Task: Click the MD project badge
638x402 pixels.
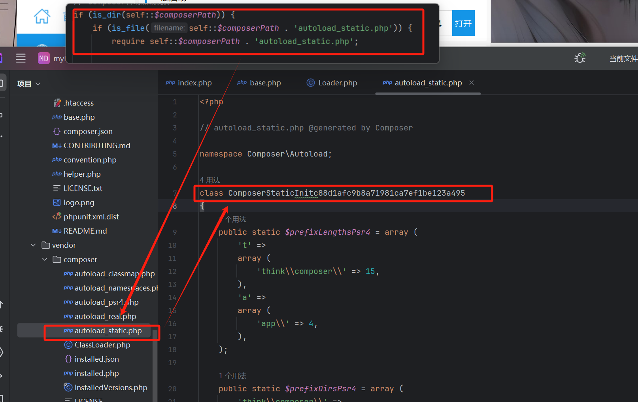Action: coord(43,59)
